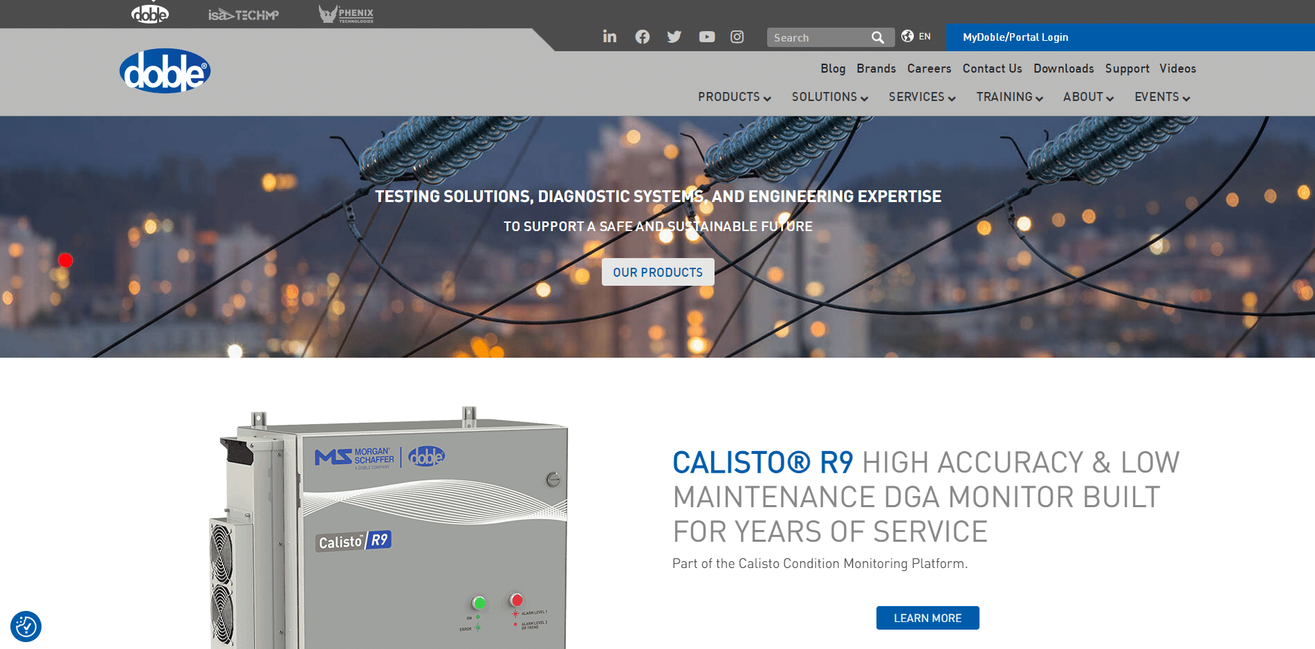The width and height of the screenshot is (1315, 649).
Task: Visit the Twitter bird icon link
Action: (674, 37)
